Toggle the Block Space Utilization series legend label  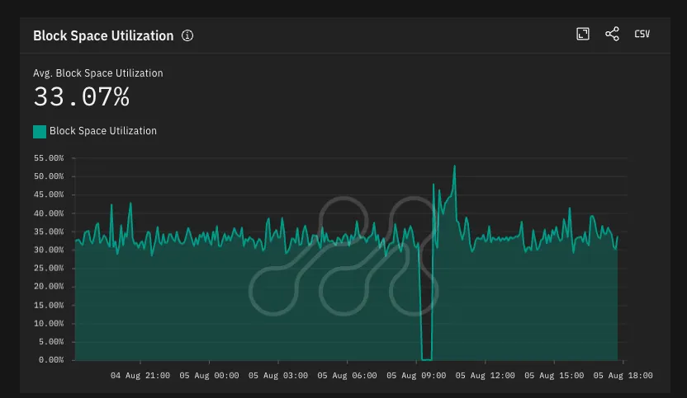point(103,131)
